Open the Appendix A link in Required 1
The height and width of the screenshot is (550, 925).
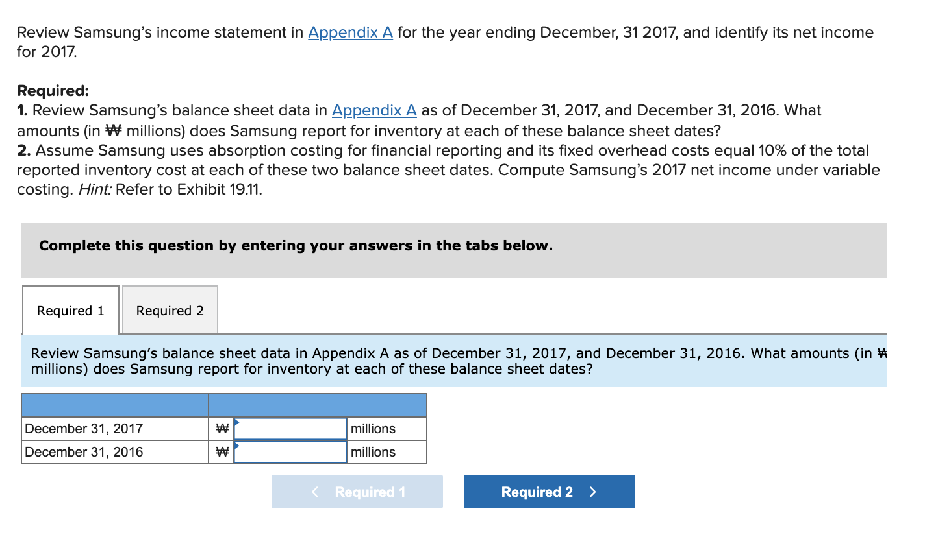coord(374,110)
